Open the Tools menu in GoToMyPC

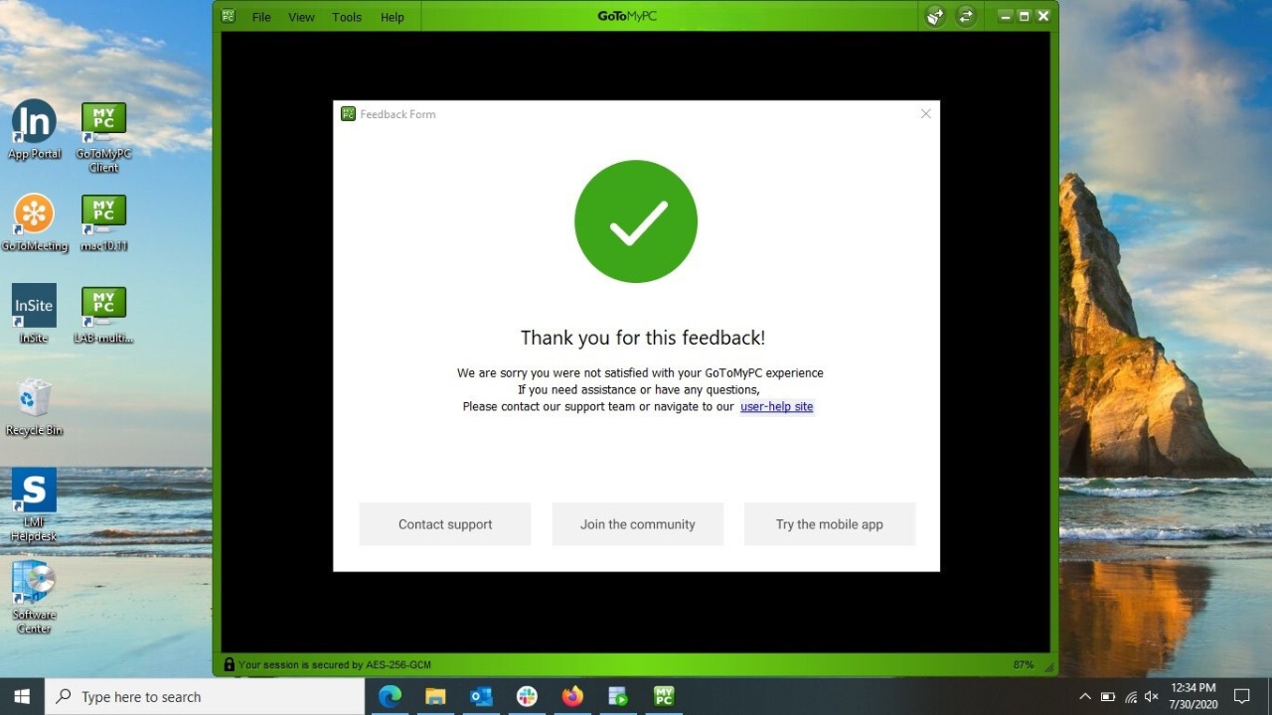click(x=347, y=17)
